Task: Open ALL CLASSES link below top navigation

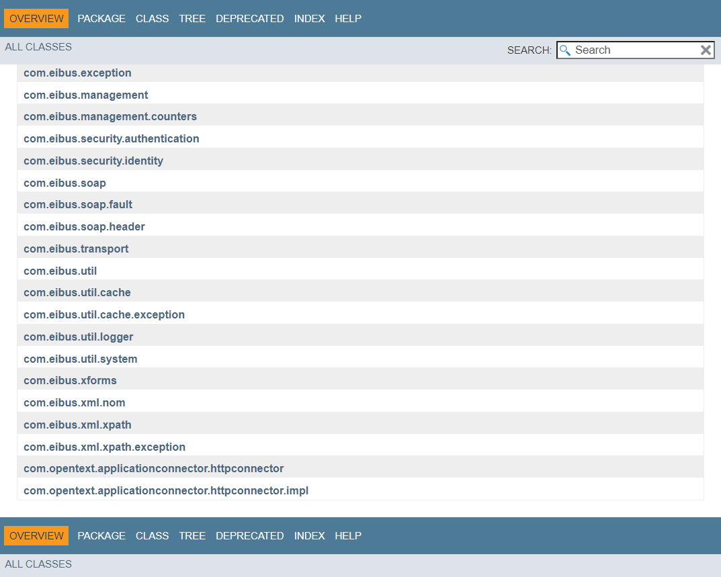Action: (x=38, y=47)
